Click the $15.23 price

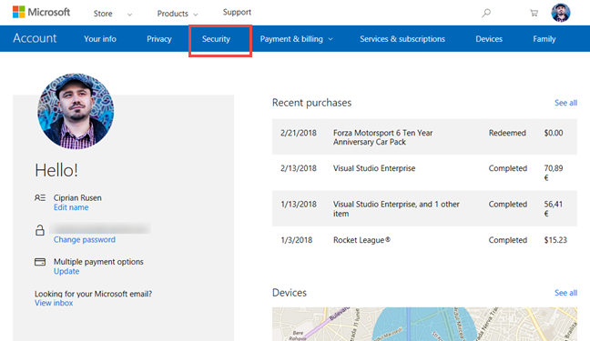(x=555, y=240)
